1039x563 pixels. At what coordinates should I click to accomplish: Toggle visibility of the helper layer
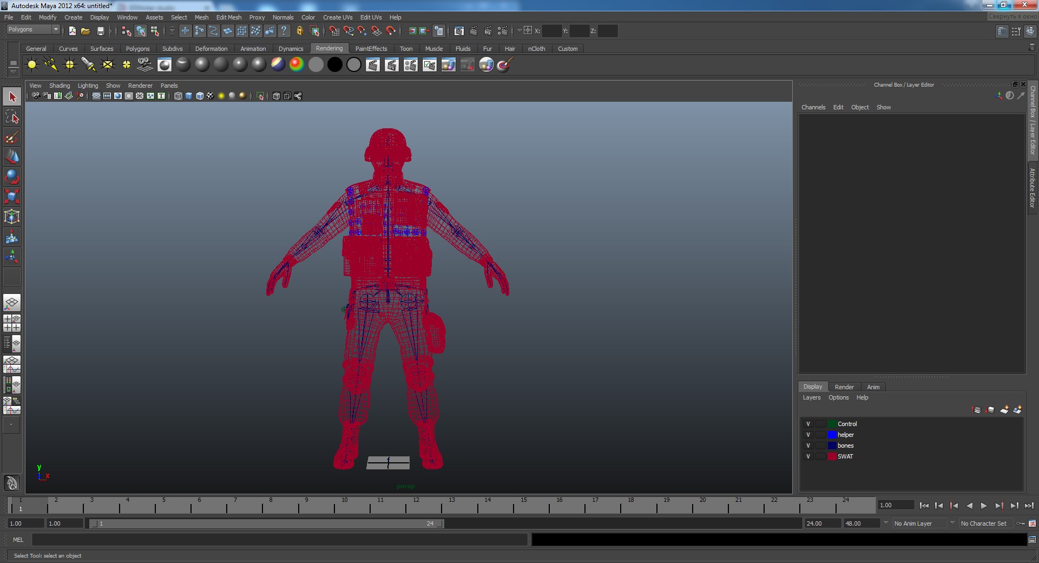tap(808, 435)
